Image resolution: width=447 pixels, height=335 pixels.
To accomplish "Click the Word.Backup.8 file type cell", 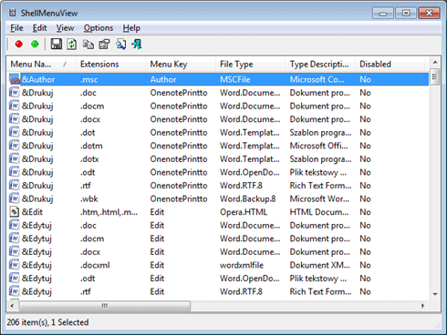I will point(248,198).
